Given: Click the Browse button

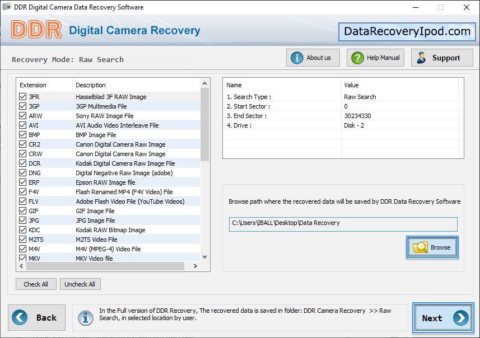Looking at the screenshot, I should coord(432,247).
